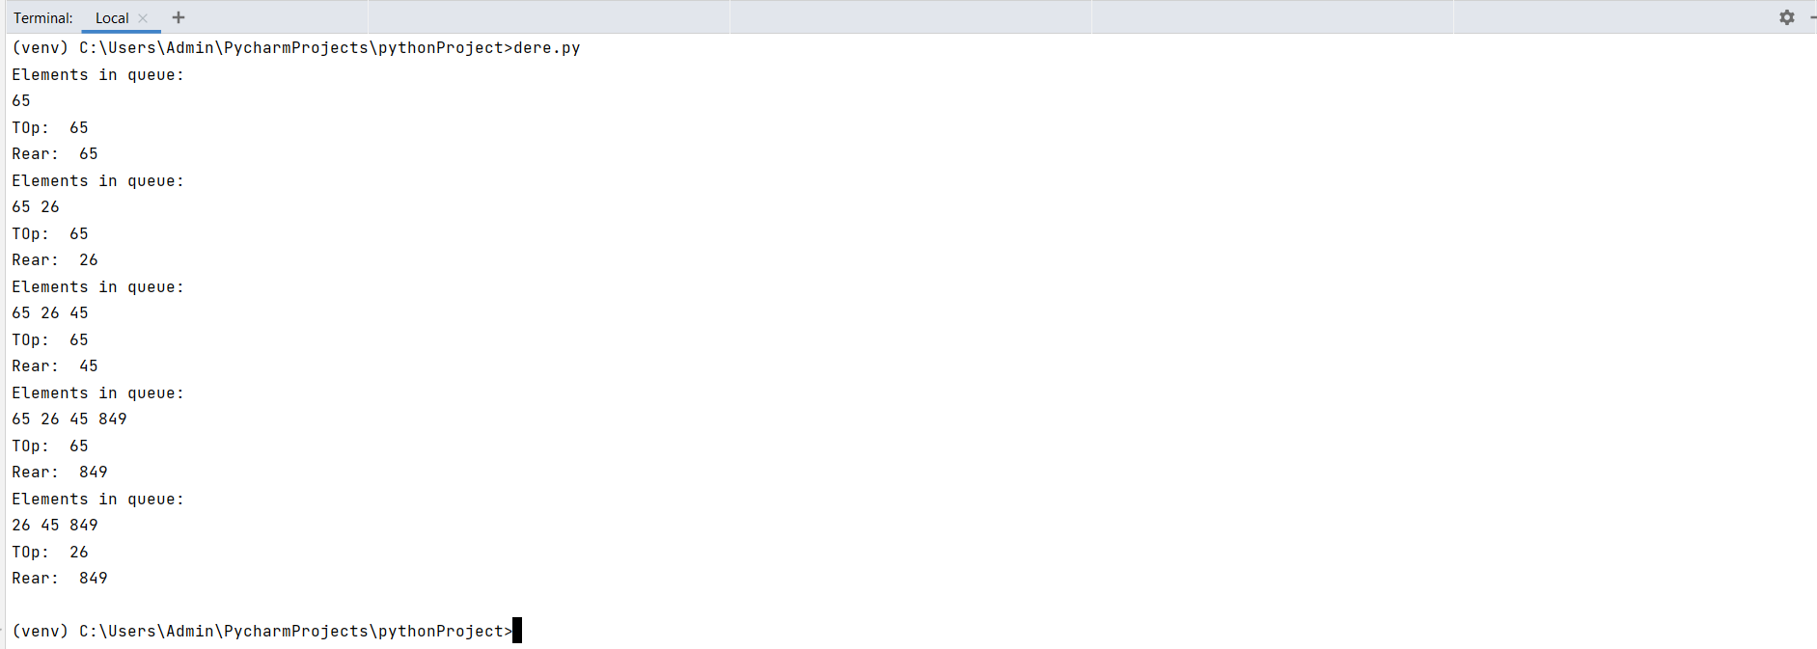The width and height of the screenshot is (1817, 649).
Task: Click the last 'Rear: 849' output line
Action: pyautogui.click(x=60, y=579)
